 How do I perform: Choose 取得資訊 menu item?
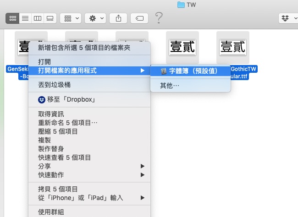point(89,114)
